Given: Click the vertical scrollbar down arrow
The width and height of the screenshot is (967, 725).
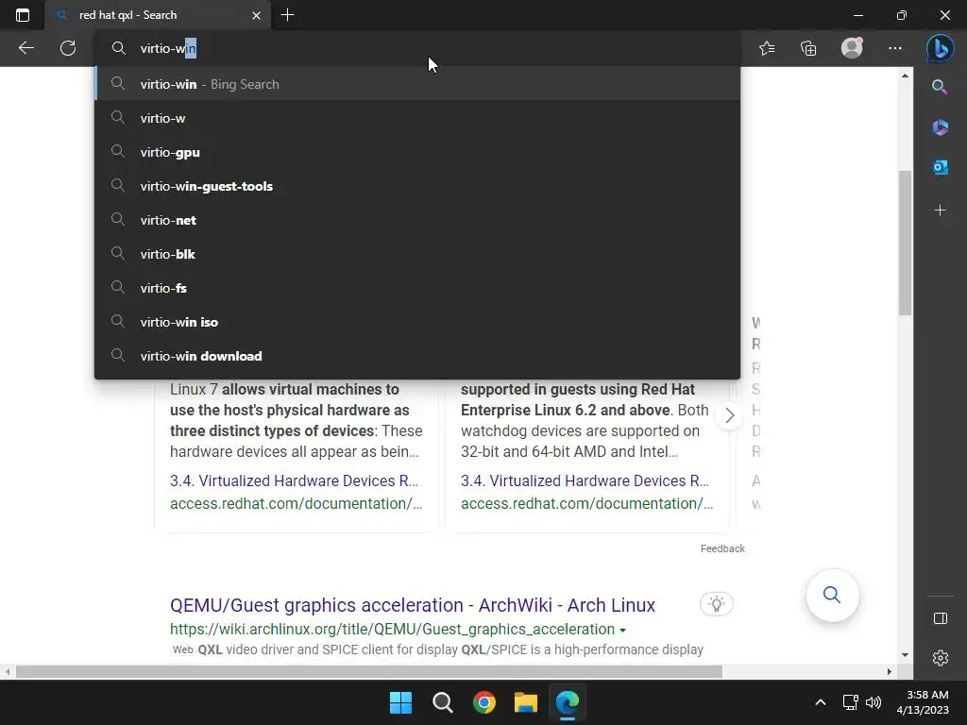Looking at the screenshot, I should (905, 655).
